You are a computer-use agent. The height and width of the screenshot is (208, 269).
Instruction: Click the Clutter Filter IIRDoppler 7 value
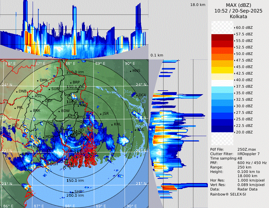pyautogui.click(x=249, y=154)
